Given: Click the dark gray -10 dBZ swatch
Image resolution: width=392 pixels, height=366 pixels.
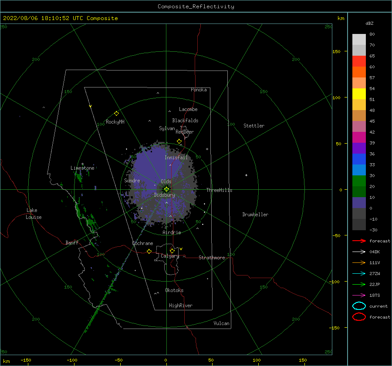Looking at the screenshot, I should (x=359, y=224).
